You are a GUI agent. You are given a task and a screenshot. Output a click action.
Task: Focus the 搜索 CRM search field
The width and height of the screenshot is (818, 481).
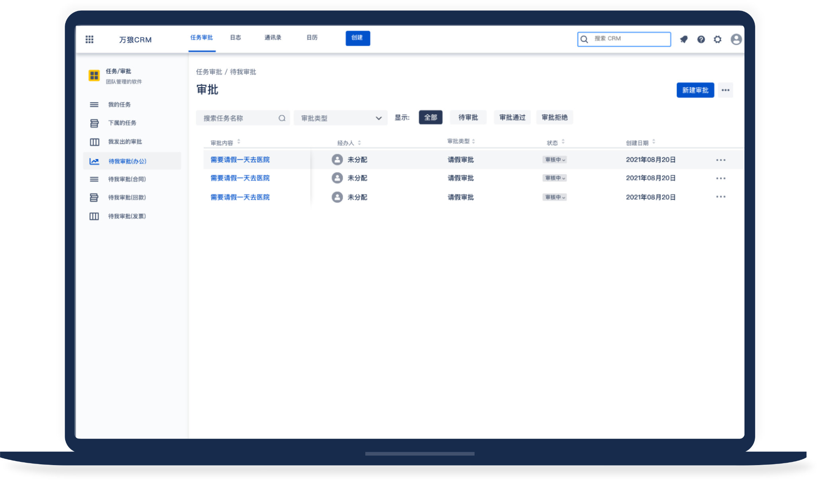(x=624, y=39)
